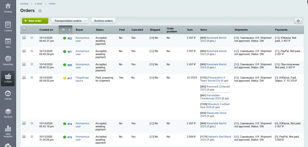Select checkbox for order #22
The height and width of the screenshot is (147, 308).
pyautogui.click(x=24, y=38)
